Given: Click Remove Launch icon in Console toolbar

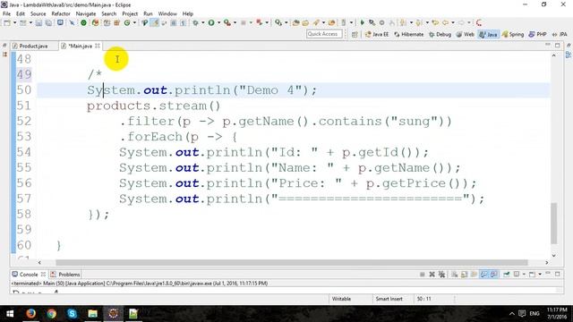Looking at the screenshot, I should coord(432,275).
